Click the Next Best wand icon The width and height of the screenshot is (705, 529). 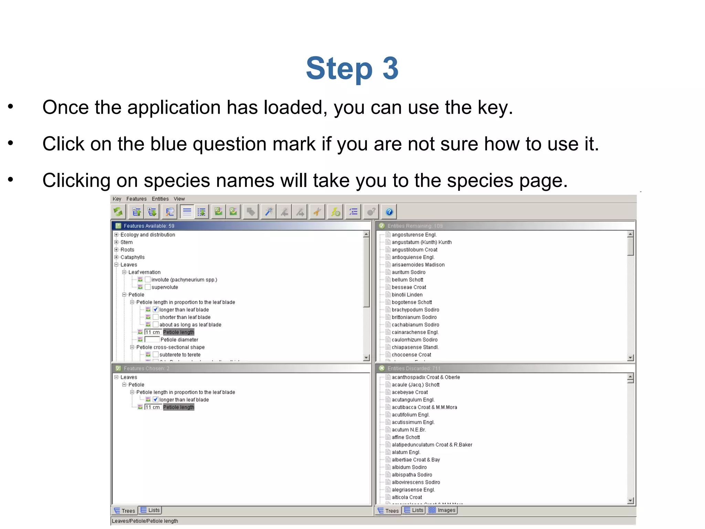click(300, 212)
